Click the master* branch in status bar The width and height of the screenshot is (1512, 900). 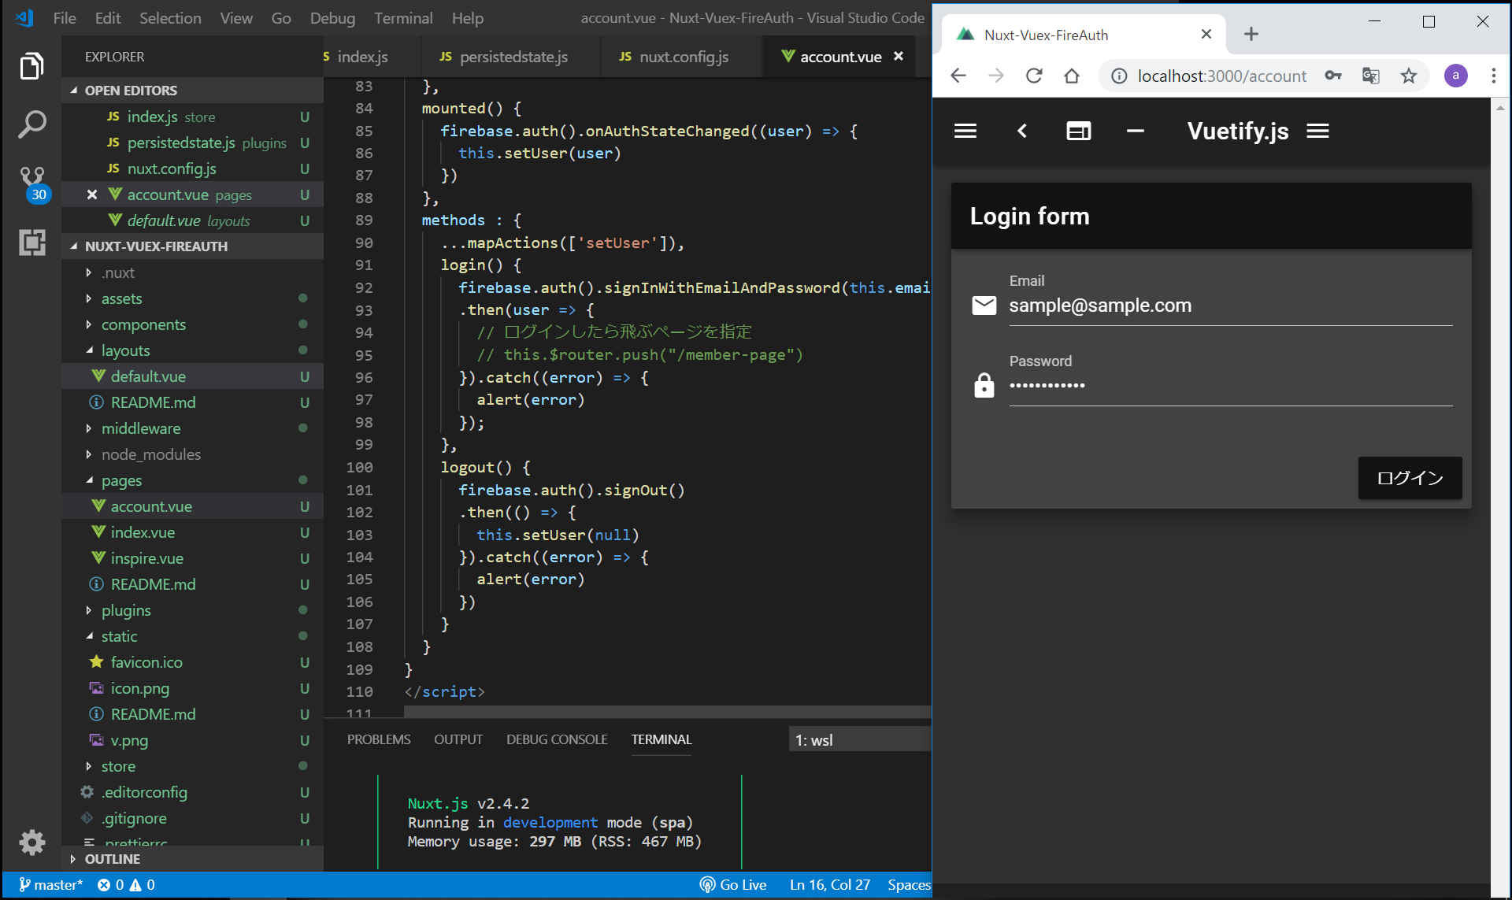pos(50,885)
